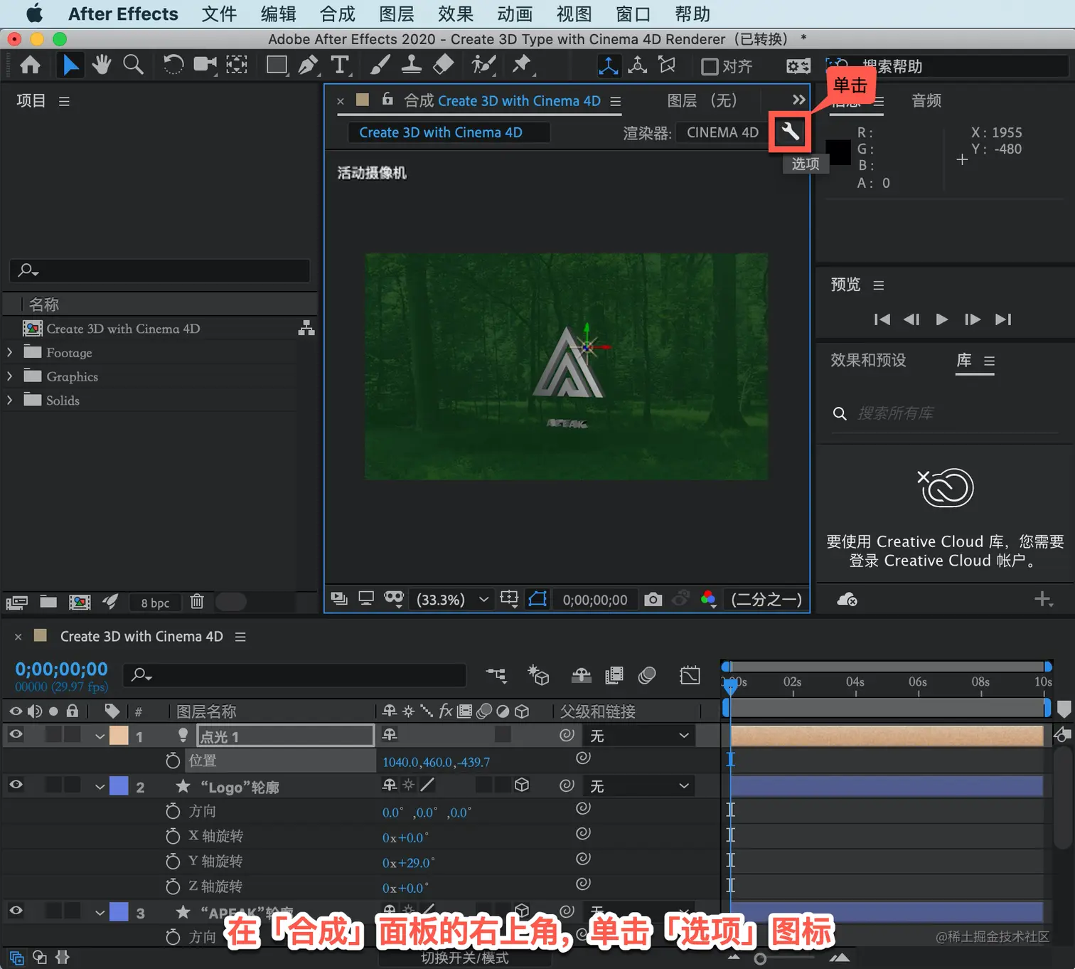Enable motion blur for layers icon
This screenshot has width=1075, height=969.
[647, 675]
